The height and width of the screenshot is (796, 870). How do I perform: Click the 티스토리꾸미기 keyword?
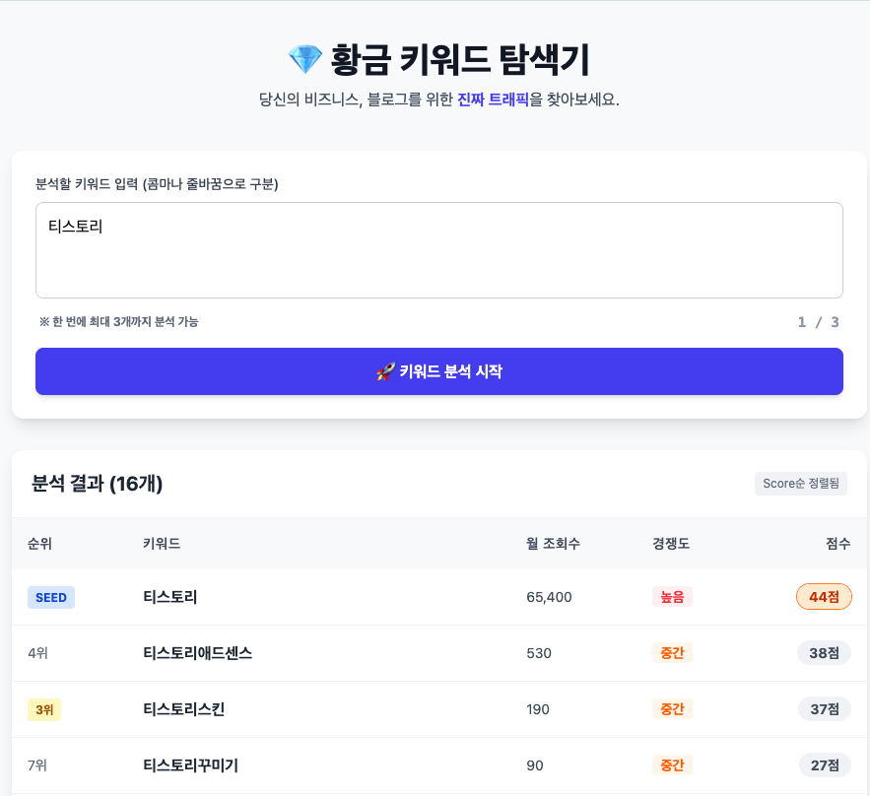pyautogui.click(x=191, y=765)
